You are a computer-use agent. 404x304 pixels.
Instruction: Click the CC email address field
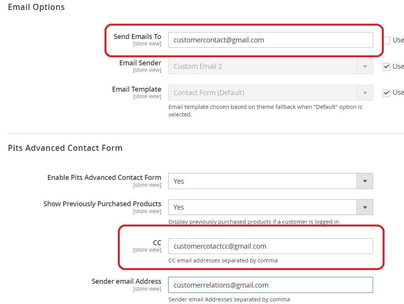click(x=270, y=246)
